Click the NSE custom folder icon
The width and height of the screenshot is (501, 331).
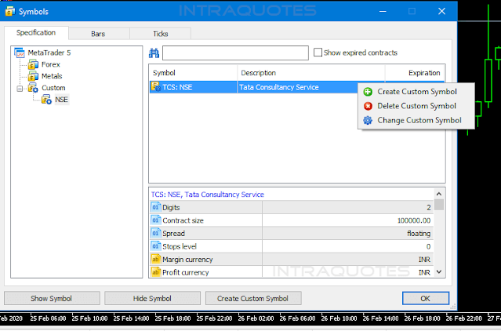(46, 100)
